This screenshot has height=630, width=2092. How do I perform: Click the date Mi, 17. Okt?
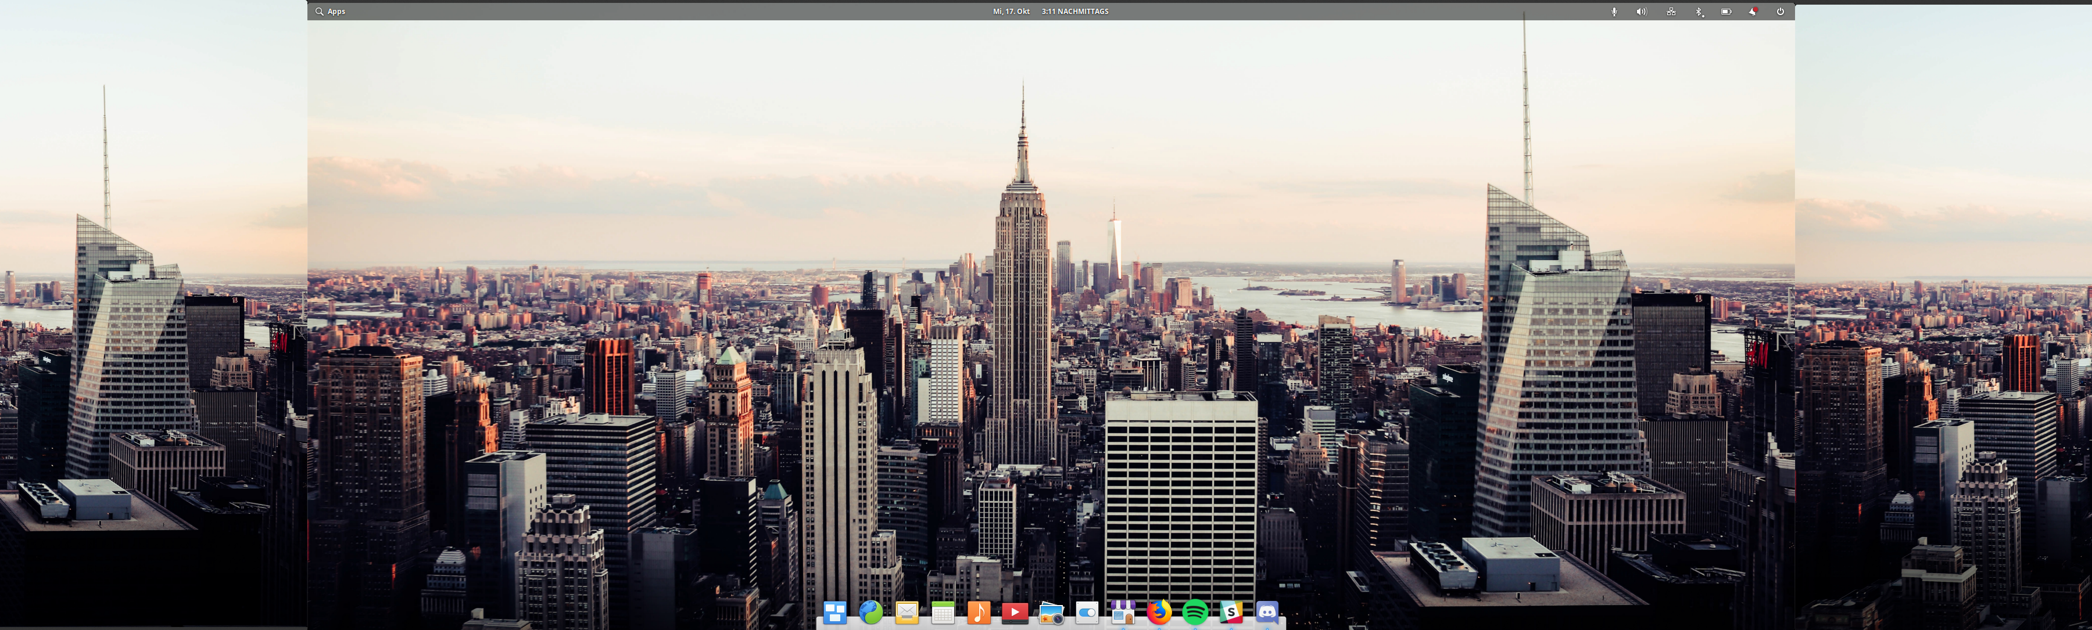point(1011,12)
